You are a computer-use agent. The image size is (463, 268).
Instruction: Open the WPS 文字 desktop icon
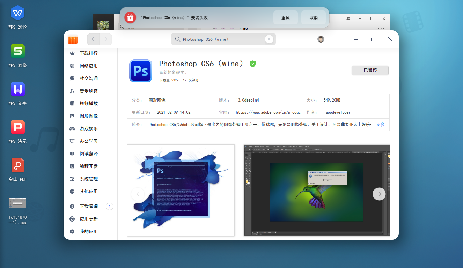(x=17, y=94)
